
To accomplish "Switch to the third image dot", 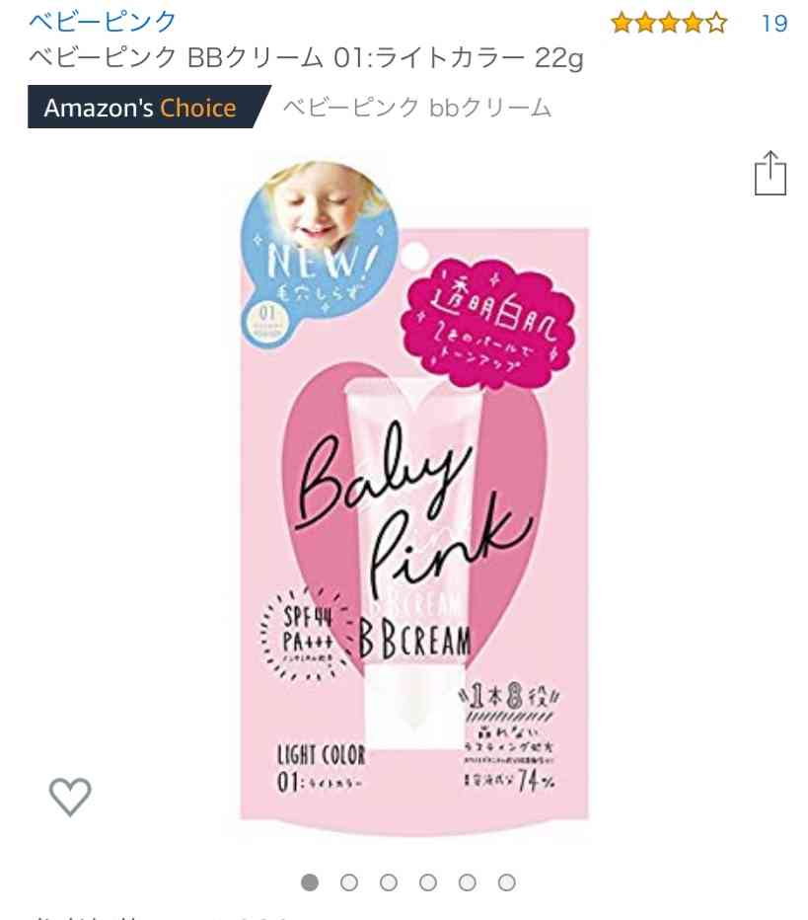I will (388, 882).
